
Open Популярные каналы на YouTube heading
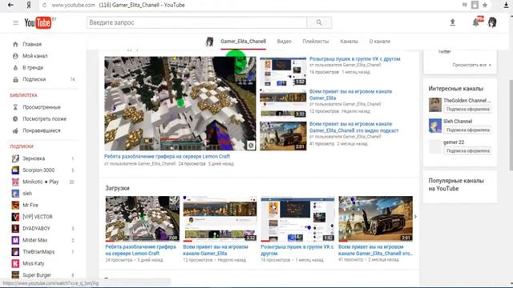[x=456, y=185]
